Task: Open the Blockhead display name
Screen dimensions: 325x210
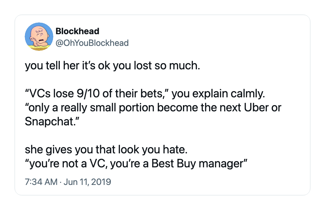Action: (78, 31)
